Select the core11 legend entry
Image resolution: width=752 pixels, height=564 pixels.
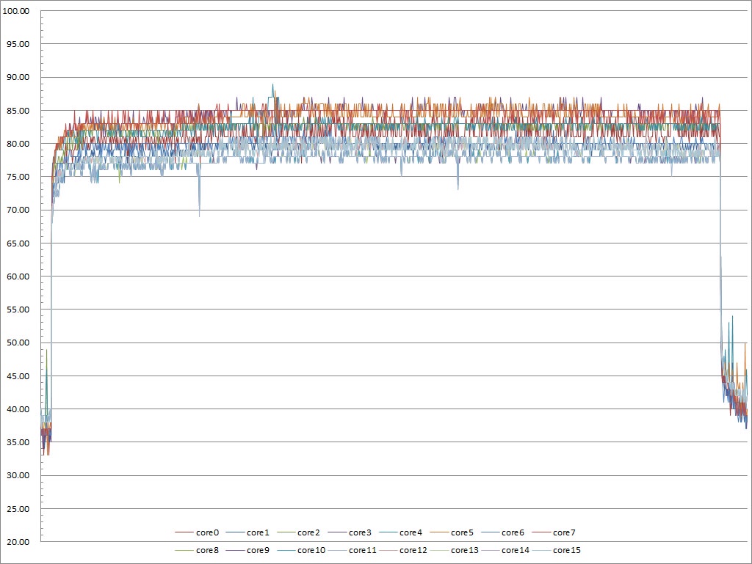click(362, 550)
